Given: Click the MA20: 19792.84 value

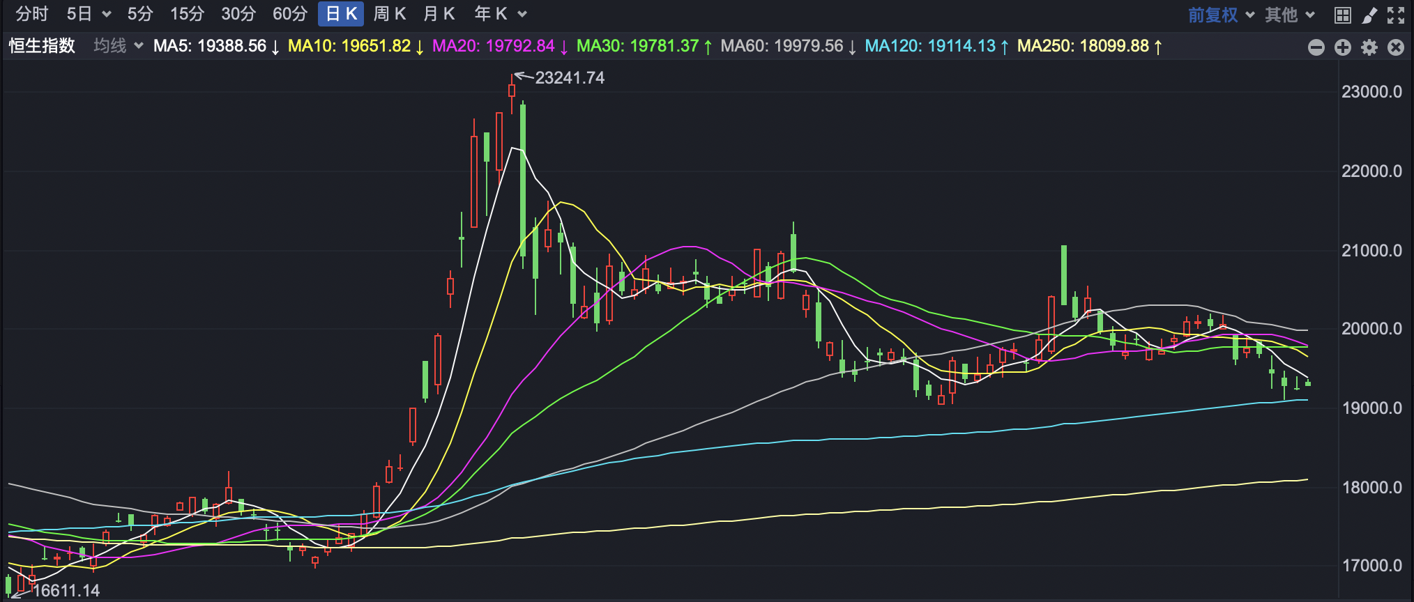Looking at the screenshot, I should [500, 46].
